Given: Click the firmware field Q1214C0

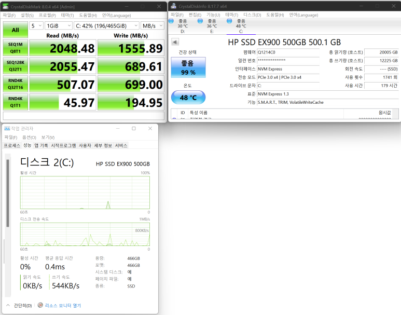Looking at the screenshot, I should (288, 52).
